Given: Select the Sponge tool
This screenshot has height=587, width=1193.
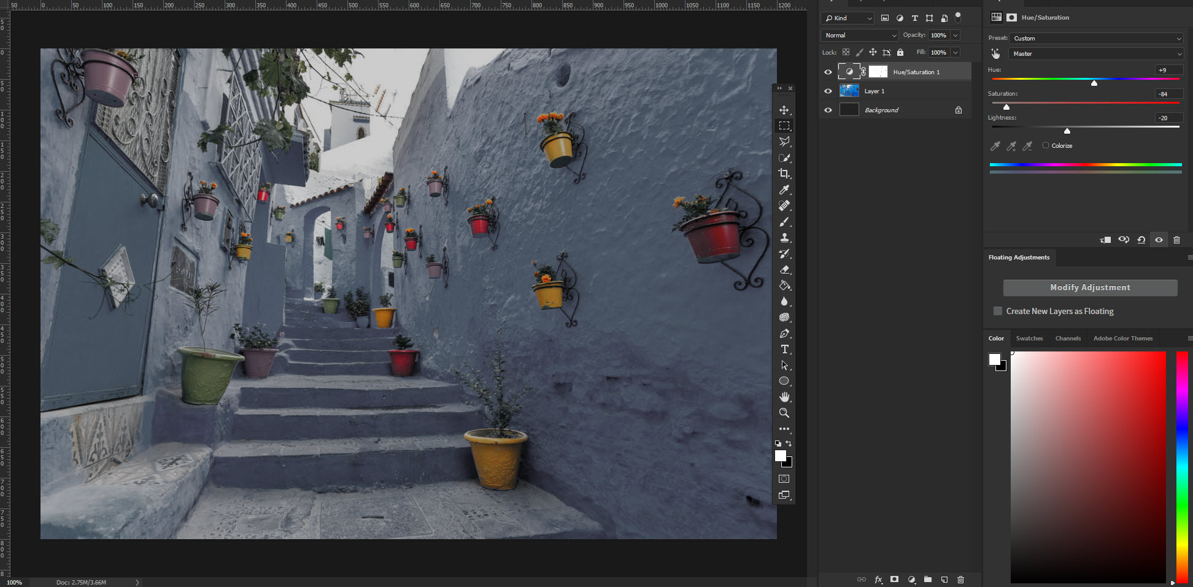Looking at the screenshot, I should 784,317.
